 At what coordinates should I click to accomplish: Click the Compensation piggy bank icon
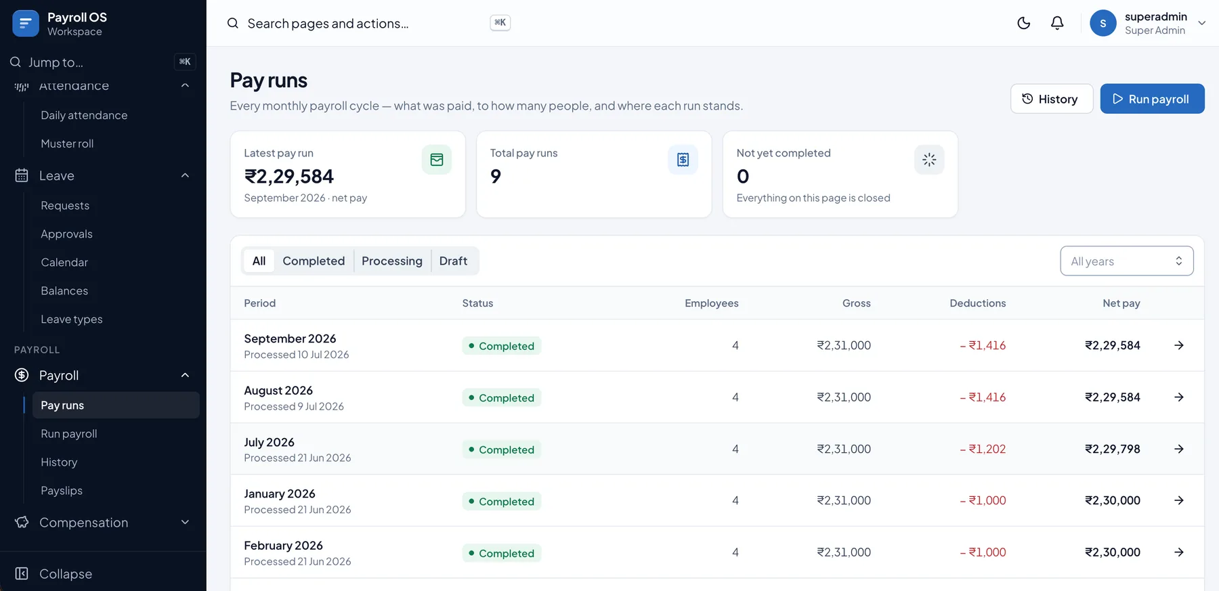pos(22,522)
